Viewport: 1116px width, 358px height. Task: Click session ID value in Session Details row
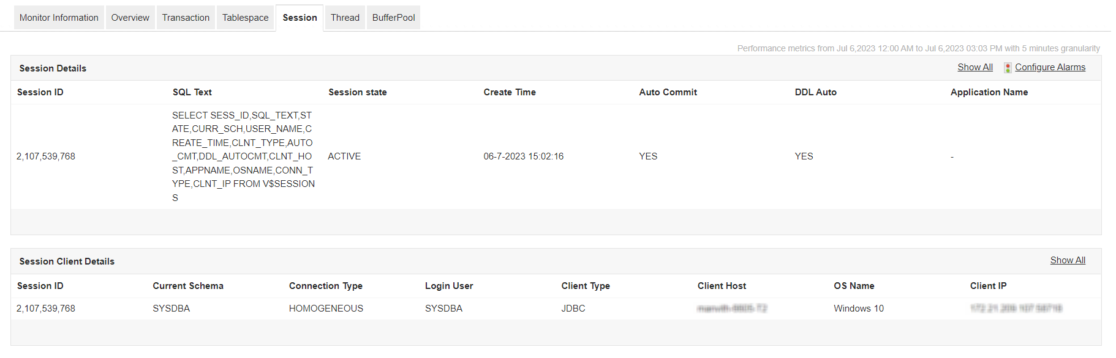click(x=46, y=156)
